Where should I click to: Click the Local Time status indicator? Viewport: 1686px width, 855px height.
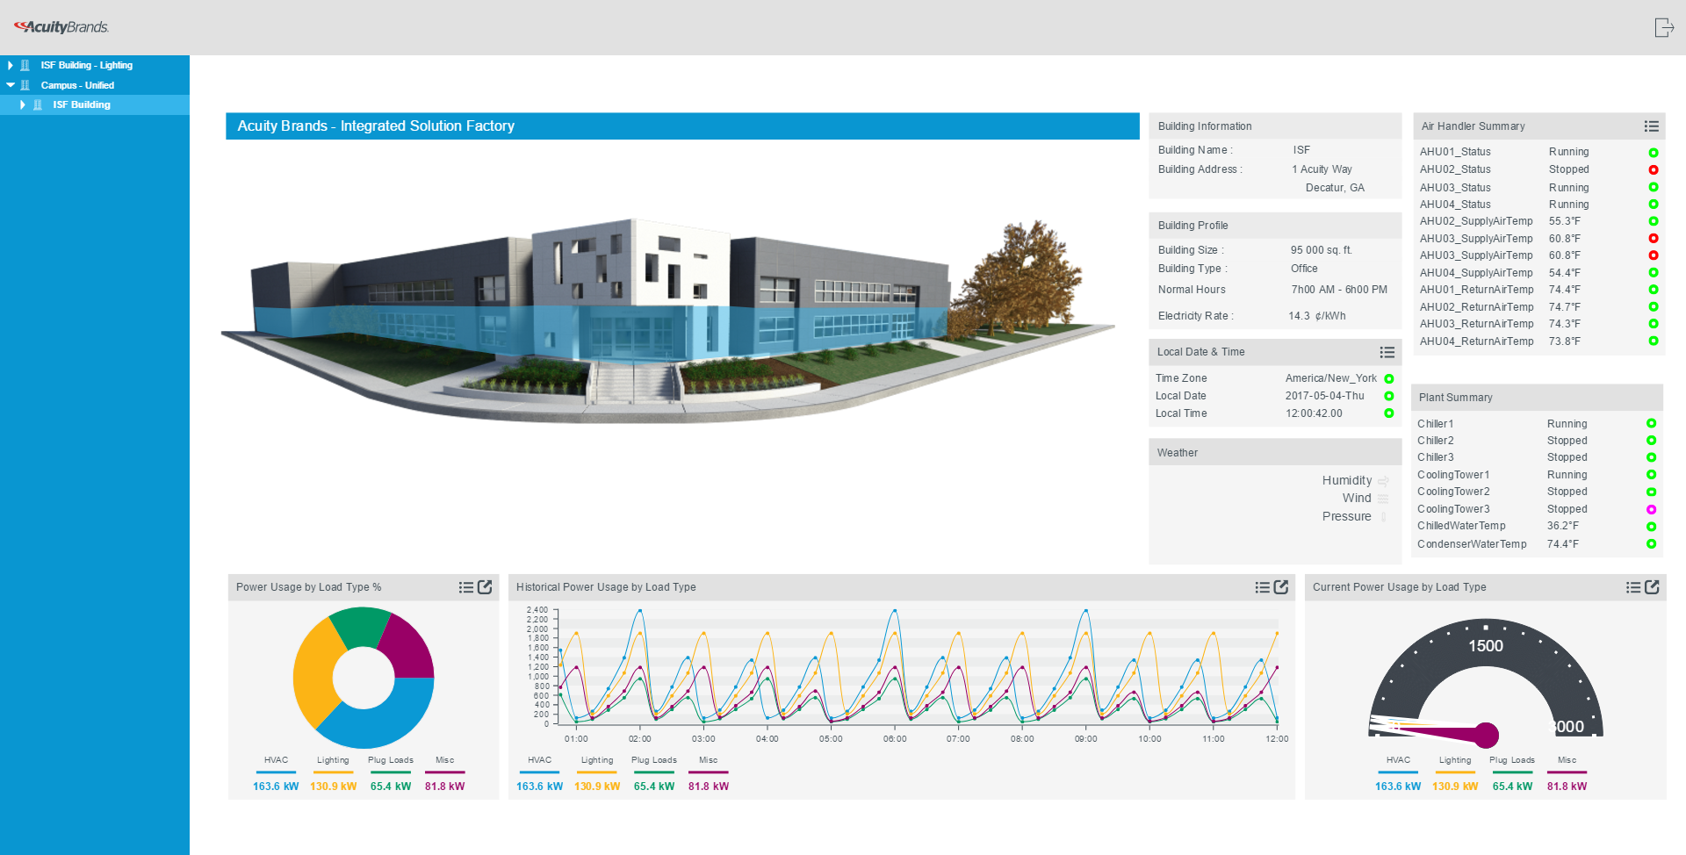tap(1389, 413)
